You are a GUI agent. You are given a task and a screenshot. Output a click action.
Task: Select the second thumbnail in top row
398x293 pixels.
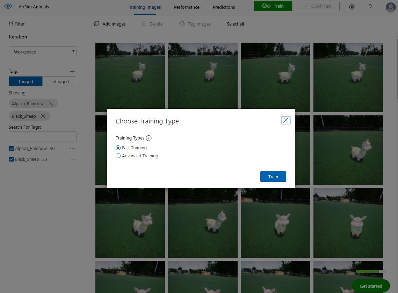pos(203,77)
